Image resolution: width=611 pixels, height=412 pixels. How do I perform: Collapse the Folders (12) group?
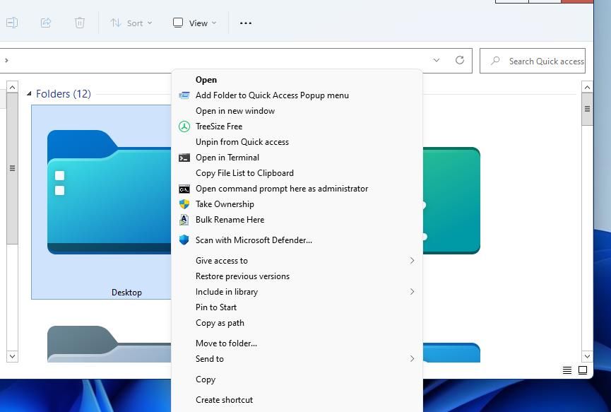point(30,94)
